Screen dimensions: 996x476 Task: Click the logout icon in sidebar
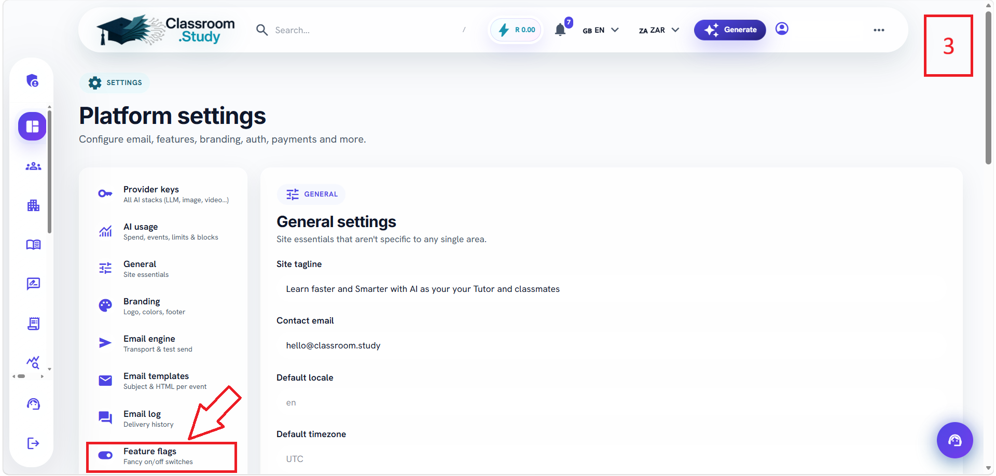point(33,443)
